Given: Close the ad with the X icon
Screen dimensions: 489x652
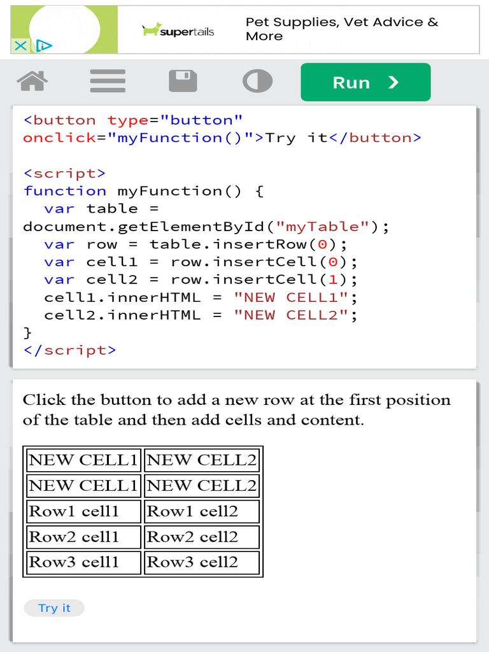Looking at the screenshot, I should pyautogui.click(x=20, y=45).
